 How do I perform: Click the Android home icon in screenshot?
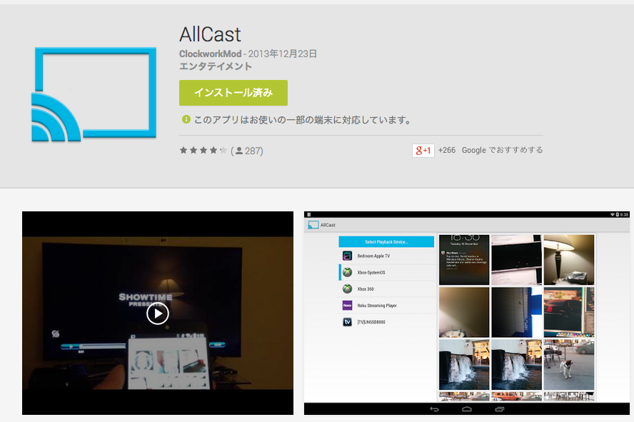[467, 409]
